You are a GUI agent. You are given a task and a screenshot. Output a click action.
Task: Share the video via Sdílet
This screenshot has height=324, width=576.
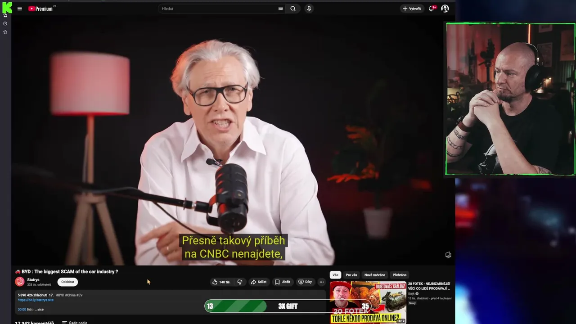click(259, 282)
